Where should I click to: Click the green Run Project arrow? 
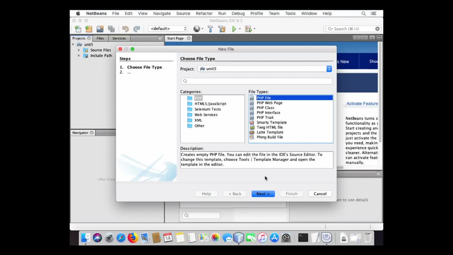(x=234, y=29)
